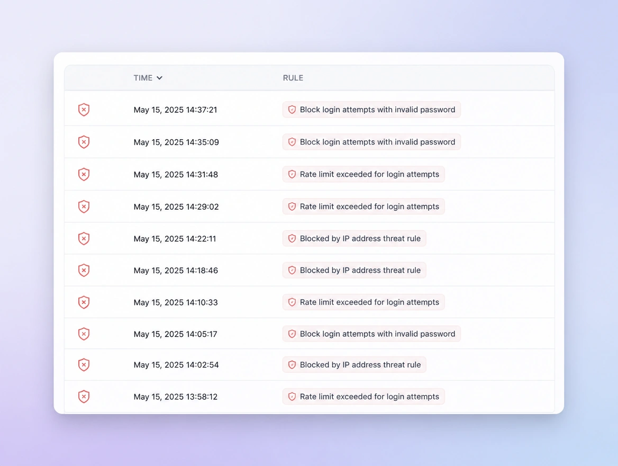Open the IP address threat rule at 14:22:11
The image size is (618, 466).
point(354,238)
